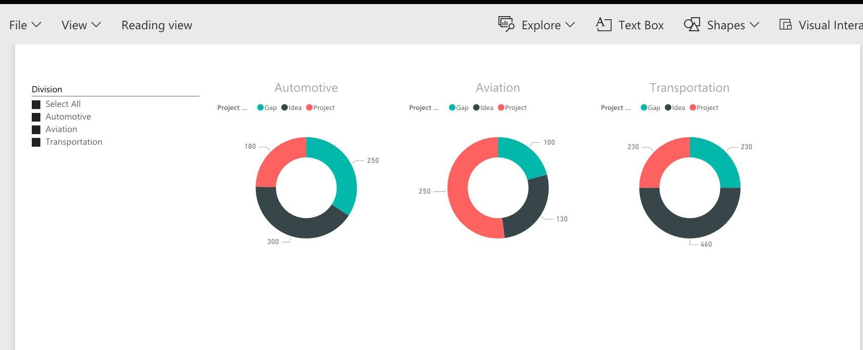Viewport: 863px width, 350px height.
Task: Select the Aviation chart title
Action: (498, 88)
